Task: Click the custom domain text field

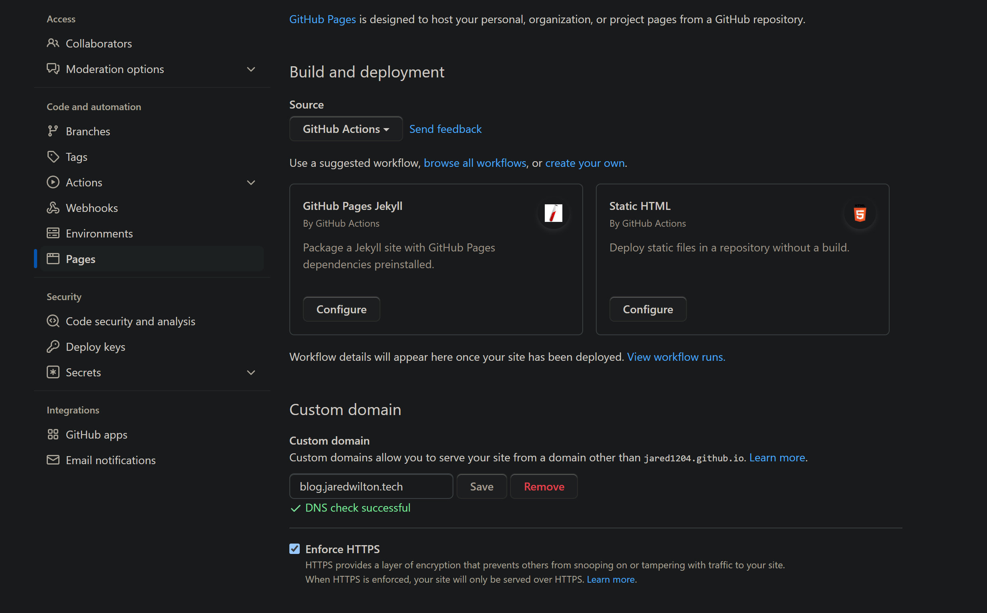Action: [x=370, y=486]
